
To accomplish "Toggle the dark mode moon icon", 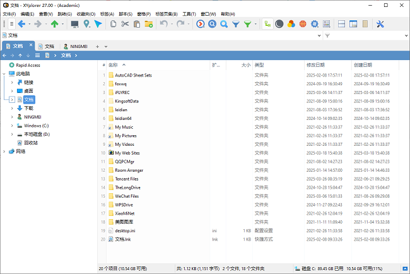I will pos(279,24).
